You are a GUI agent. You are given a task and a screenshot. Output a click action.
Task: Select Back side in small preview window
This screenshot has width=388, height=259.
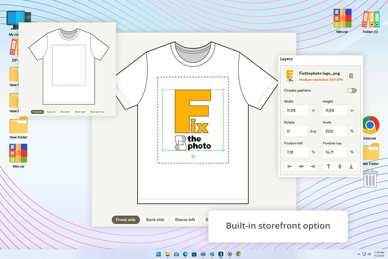tap(51, 112)
